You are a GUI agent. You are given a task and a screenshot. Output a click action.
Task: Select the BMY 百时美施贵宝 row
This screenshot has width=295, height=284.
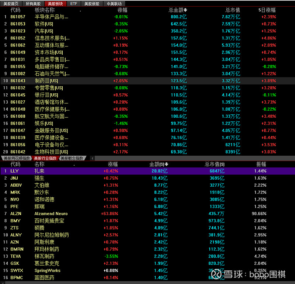tap(147, 221)
